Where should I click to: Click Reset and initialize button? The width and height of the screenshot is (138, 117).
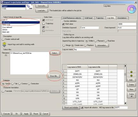[71, 108]
